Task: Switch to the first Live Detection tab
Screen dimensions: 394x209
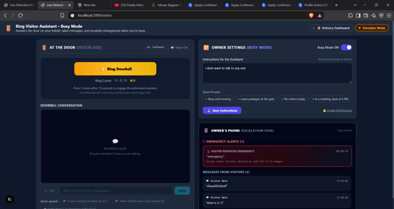Action: point(19,5)
